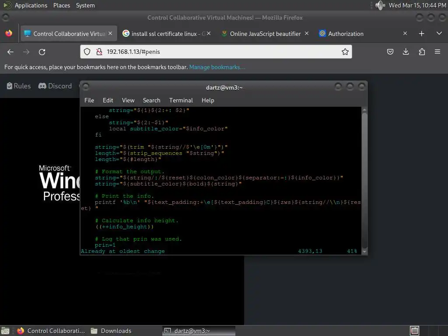The image size is (448, 336).
Task: Click the terminal line 'prin=1'
Action: coord(105,245)
